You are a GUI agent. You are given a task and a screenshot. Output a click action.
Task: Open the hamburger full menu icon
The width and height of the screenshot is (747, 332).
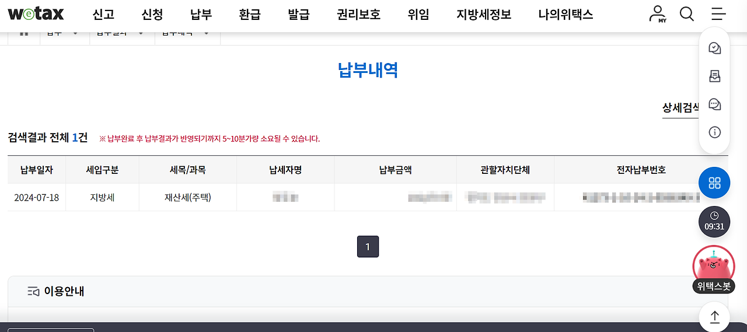(x=718, y=13)
